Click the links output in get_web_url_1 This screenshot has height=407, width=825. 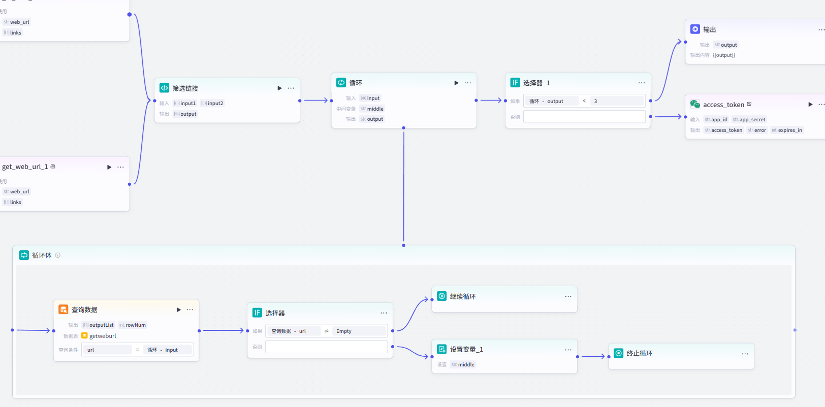[12, 202]
